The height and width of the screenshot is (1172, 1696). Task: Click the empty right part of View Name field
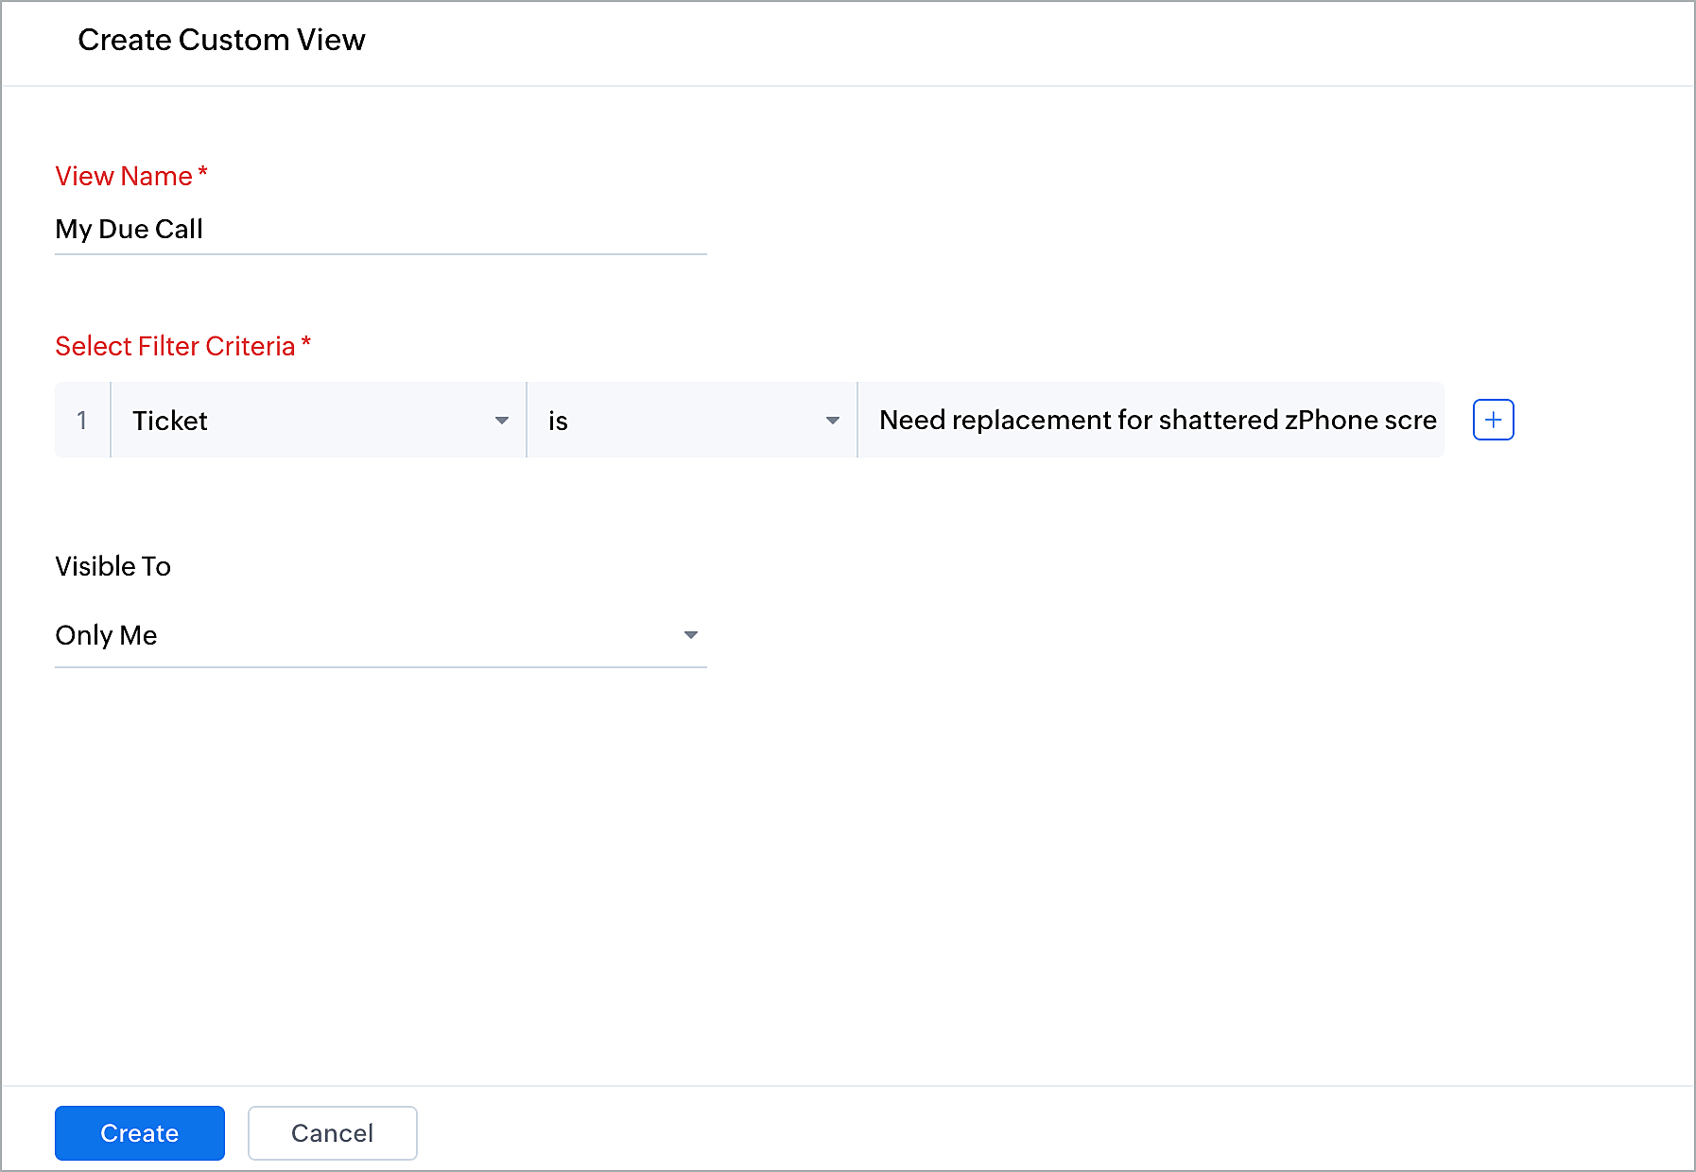click(x=520, y=230)
